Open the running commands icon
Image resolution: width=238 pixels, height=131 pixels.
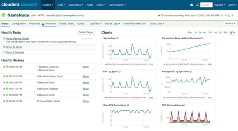click(197, 5)
